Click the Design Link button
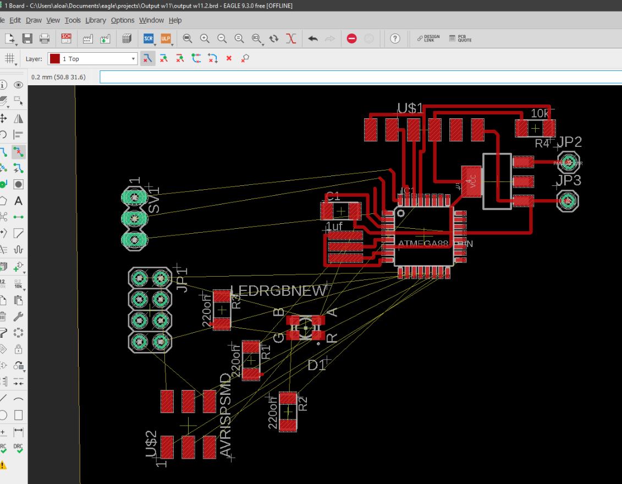 click(x=428, y=38)
